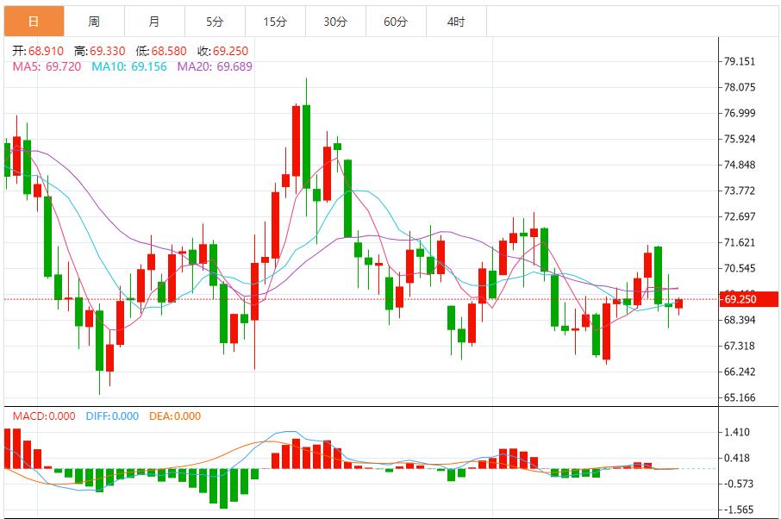781x519 pixels.
Task: Click the DIFF value label
Action: click(112, 416)
